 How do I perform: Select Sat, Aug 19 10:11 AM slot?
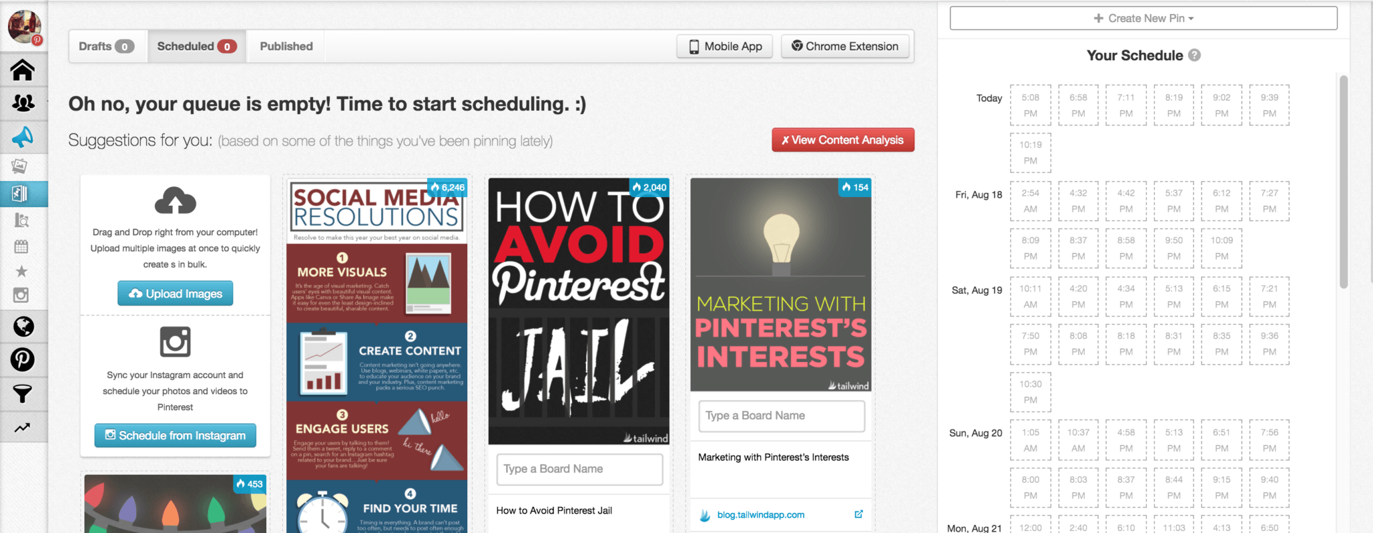1030,296
